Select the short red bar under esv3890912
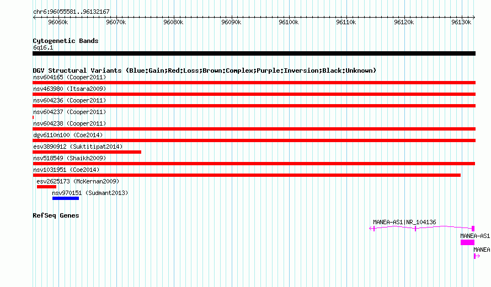The width and height of the screenshot is (491, 287). (x=87, y=152)
